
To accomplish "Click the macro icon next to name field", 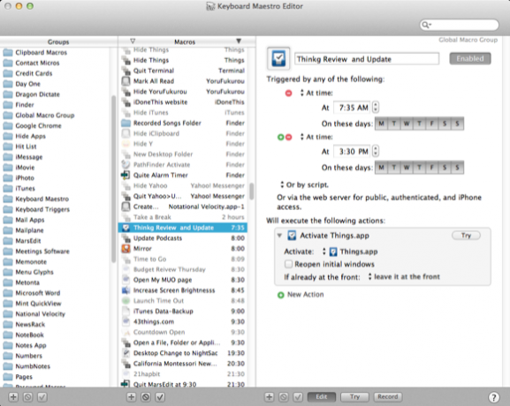I will (278, 59).
